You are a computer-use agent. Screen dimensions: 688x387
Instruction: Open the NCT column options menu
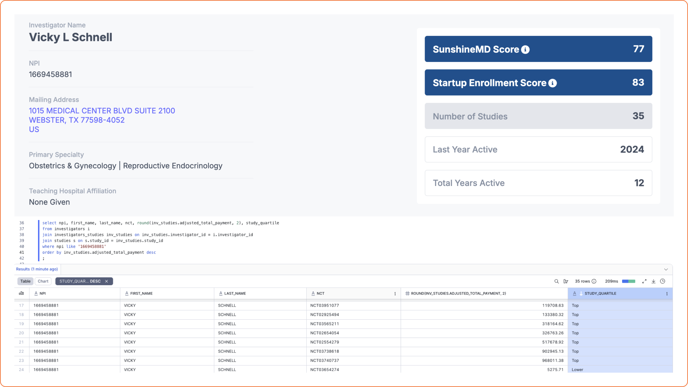pos(395,293)
